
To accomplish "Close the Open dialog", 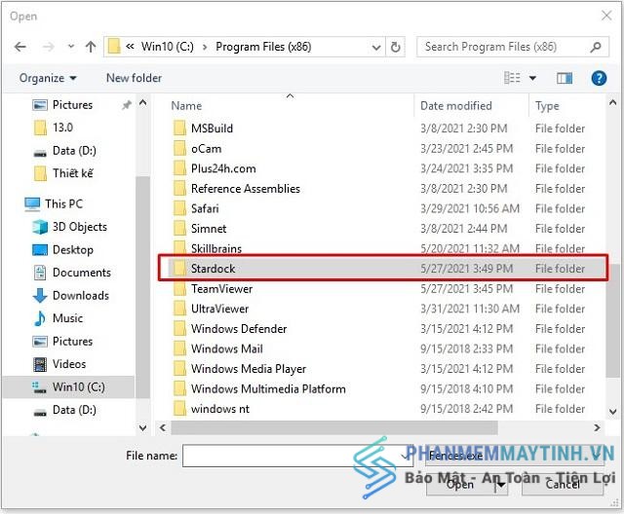I will (x=606, y=16).
